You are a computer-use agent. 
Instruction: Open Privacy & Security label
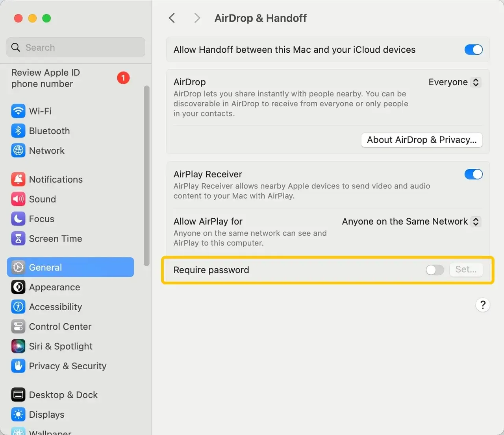coord(68,366)
